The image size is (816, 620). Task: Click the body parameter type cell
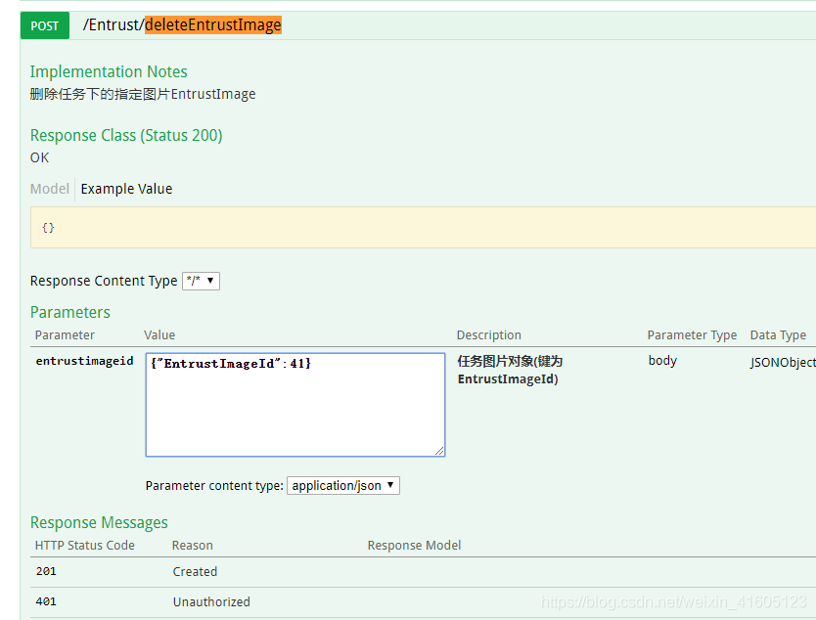pyautogui.click(x=662, y=361)
